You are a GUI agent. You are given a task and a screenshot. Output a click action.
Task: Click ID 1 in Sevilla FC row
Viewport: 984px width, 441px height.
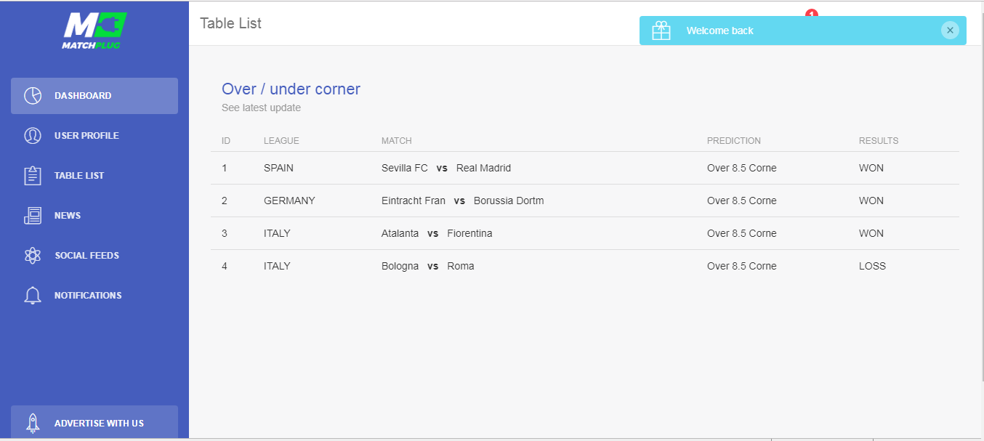[x=225, y=168]
